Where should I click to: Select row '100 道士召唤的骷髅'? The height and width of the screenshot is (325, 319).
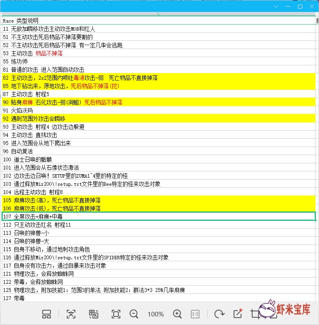tap(158, 159)
